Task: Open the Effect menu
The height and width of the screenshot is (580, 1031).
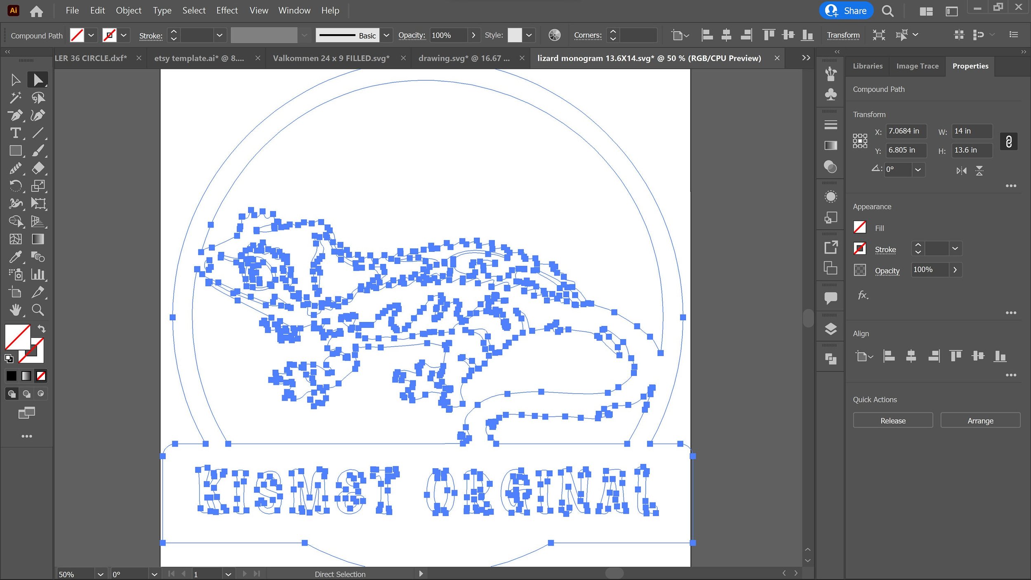Action: [227, 10]
